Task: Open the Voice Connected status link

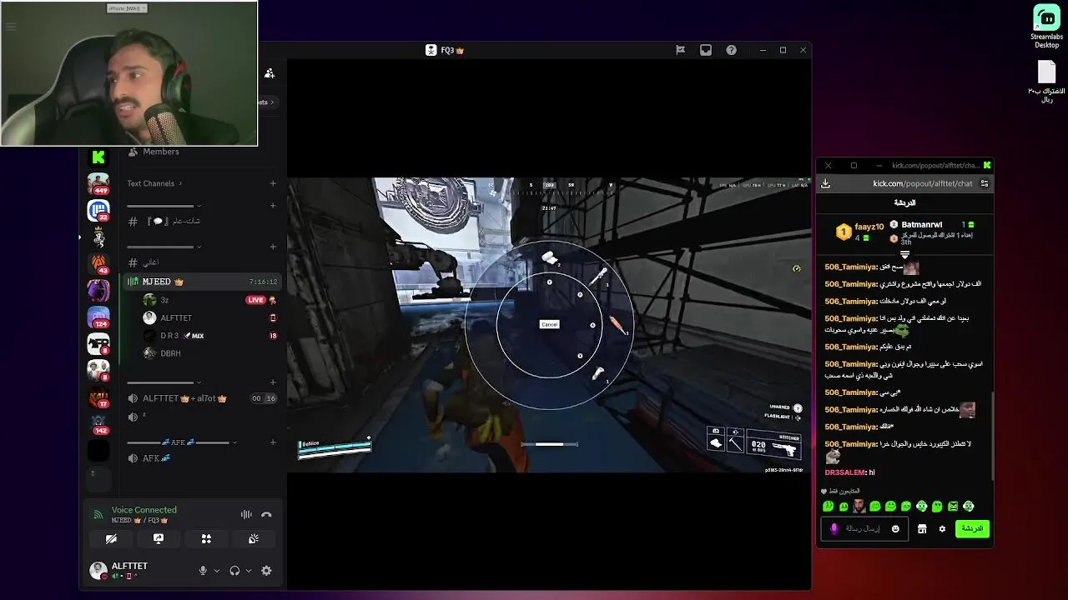Action: (144, 510)
